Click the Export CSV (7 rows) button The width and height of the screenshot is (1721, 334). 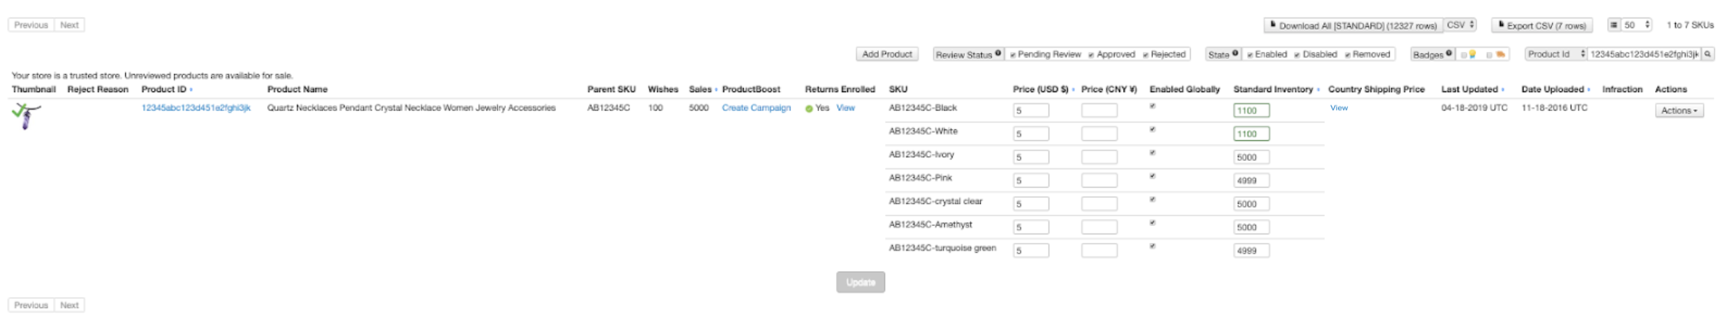[1541, 25]
